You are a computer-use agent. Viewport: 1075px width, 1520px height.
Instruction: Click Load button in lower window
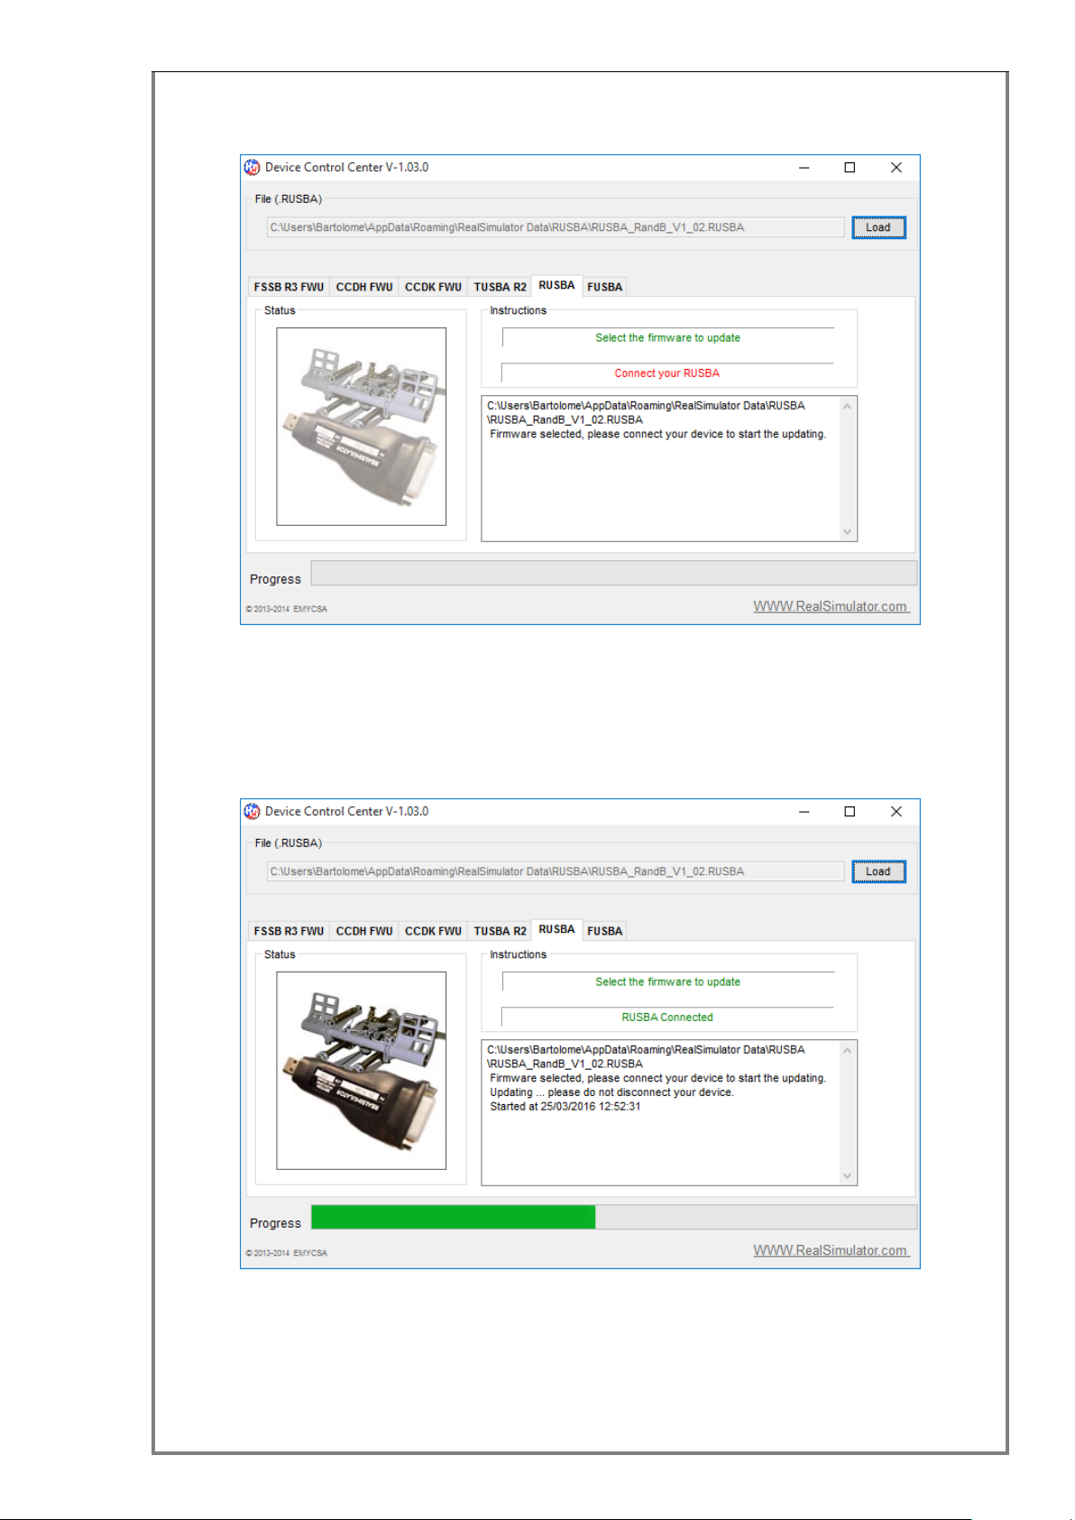[878, 871]
